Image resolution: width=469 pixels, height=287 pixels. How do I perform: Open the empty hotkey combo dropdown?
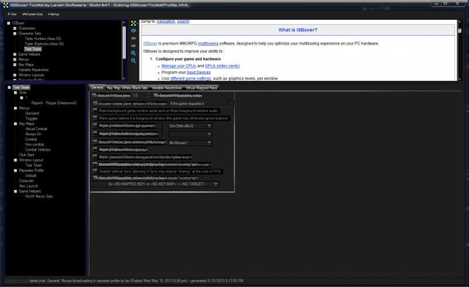click(x=209, y=134)
